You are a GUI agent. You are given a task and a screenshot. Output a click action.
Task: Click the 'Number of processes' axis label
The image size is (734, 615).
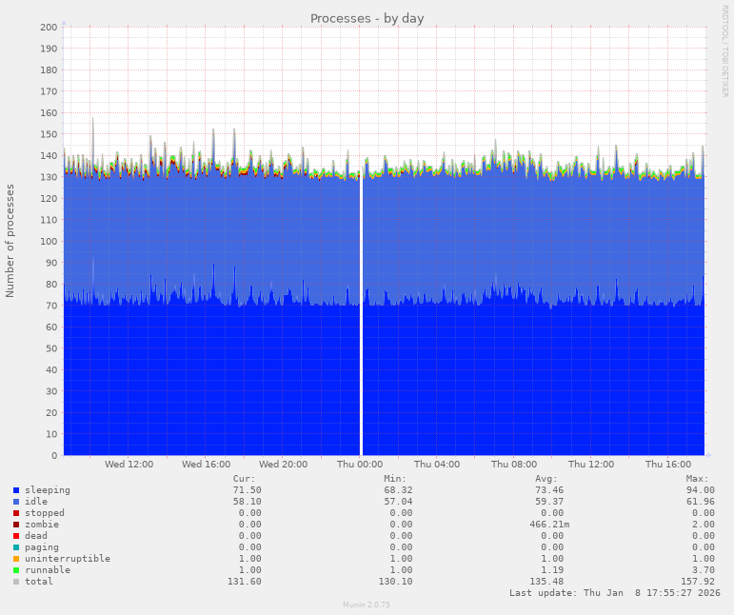click(10, 241)
